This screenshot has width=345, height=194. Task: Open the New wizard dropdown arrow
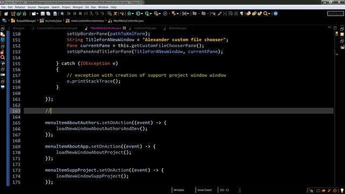pos(37,13)
